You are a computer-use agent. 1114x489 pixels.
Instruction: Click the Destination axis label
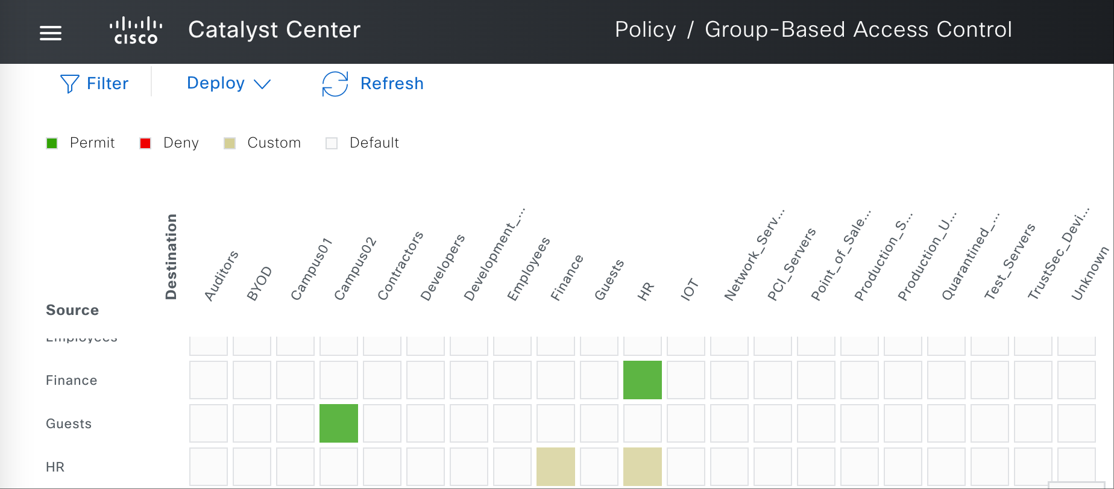point(171,257)
